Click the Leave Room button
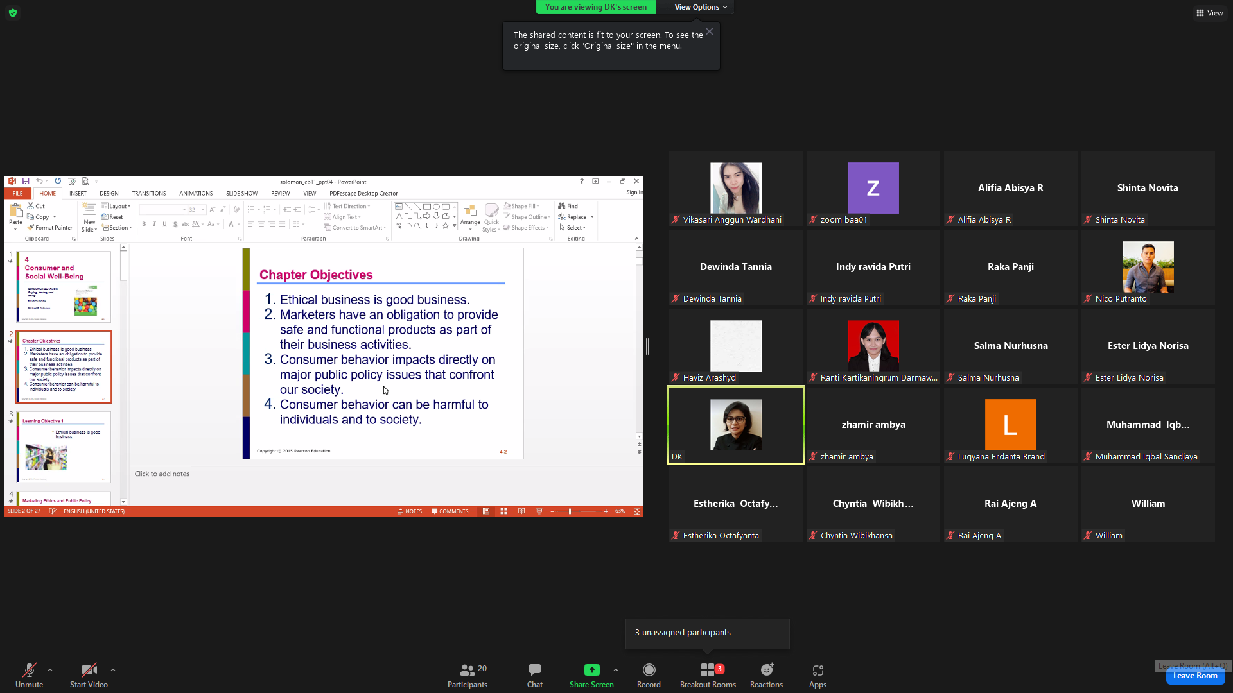Screen dimensions: 1233x693 click(1195, 676)
